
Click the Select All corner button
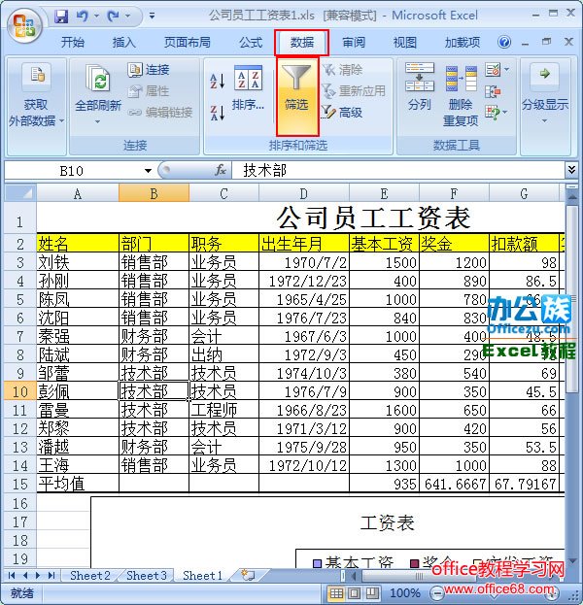coord(20,193)
